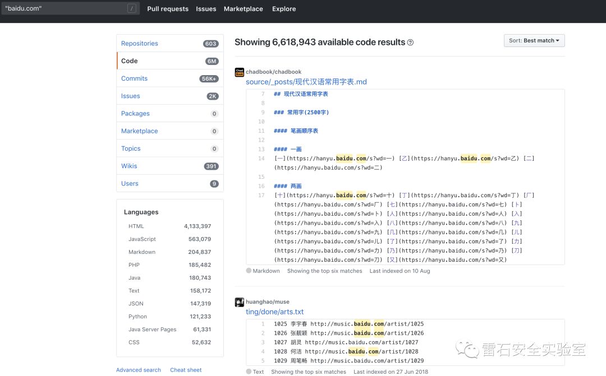Open the chadbook/chadbook repository link
This screenshot has width=606, height=376.
(x=273, y=72)
